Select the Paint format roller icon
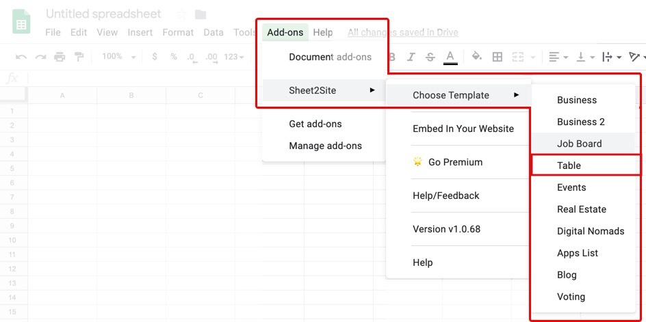This screenshot has height=322, width=646. [79, 57]
